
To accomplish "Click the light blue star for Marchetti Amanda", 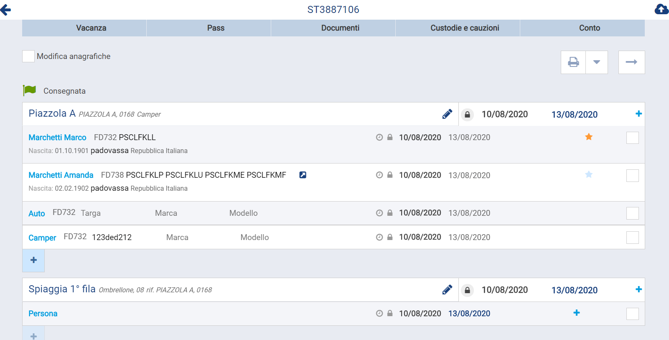I will tap(589, 174).
